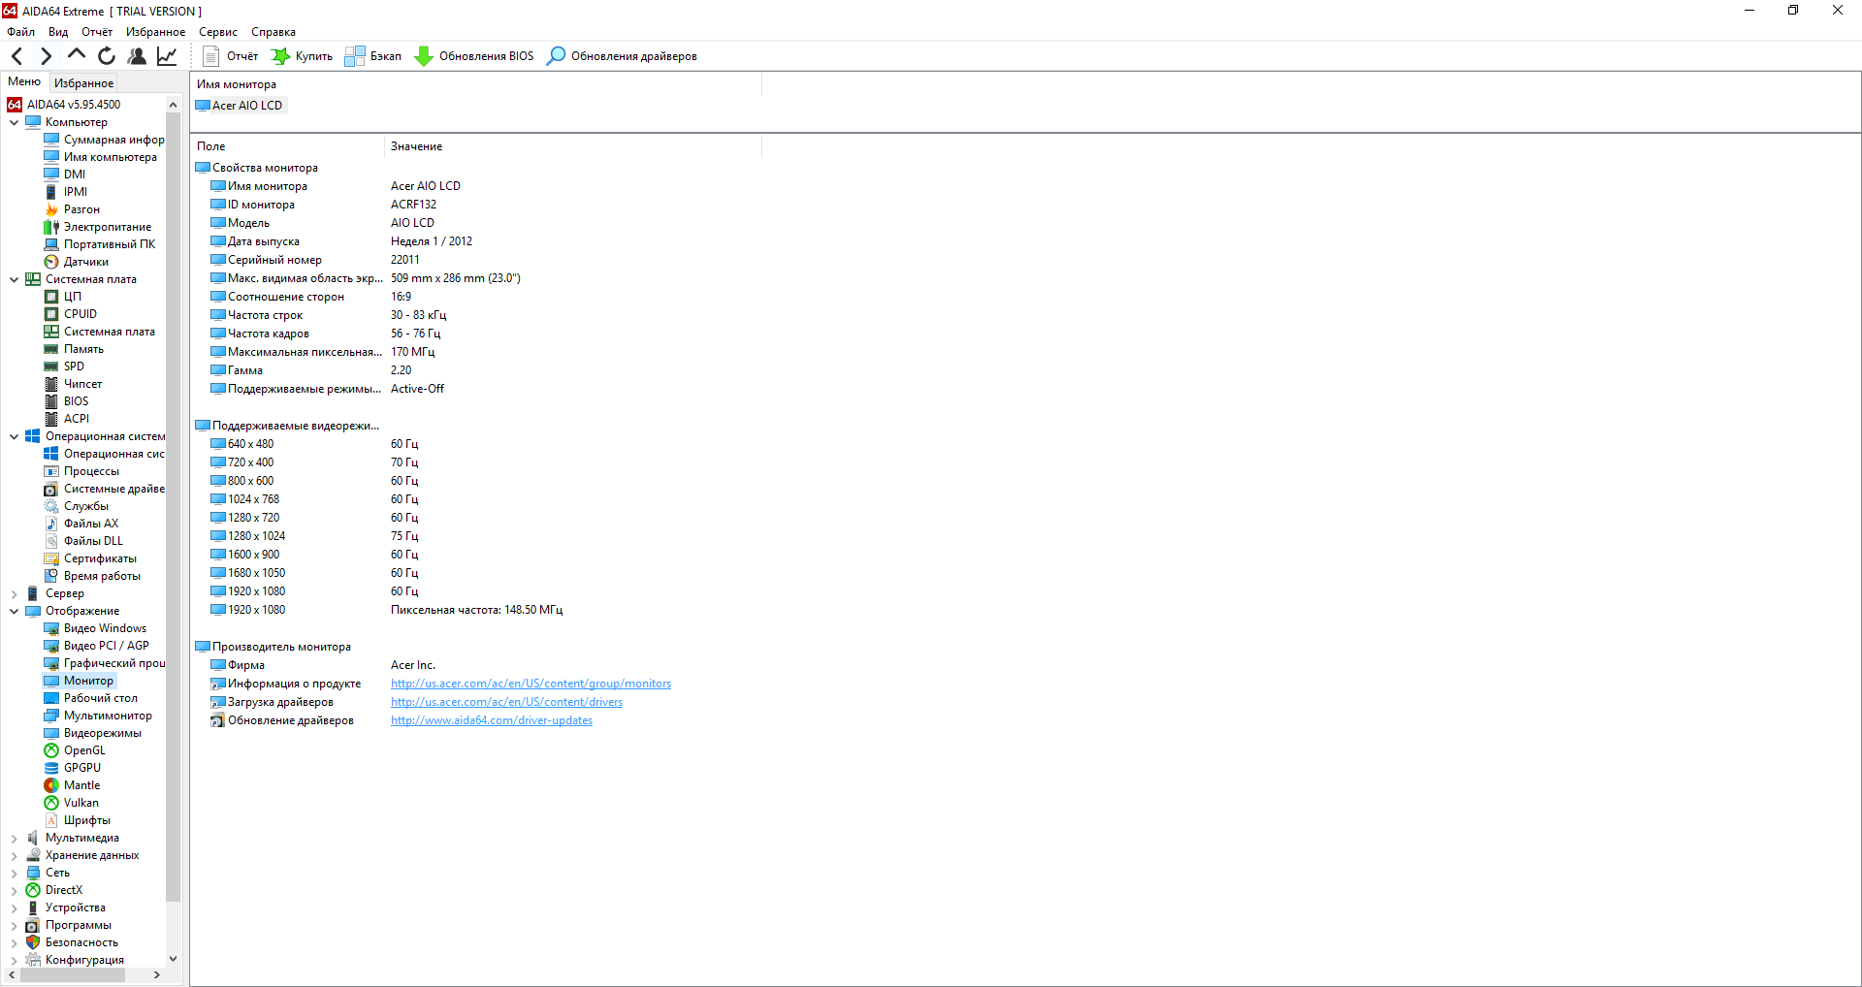This screenshot has height=987, width=1862.
Task: Expand the Сервер tree node
Action: coord(14,593)
